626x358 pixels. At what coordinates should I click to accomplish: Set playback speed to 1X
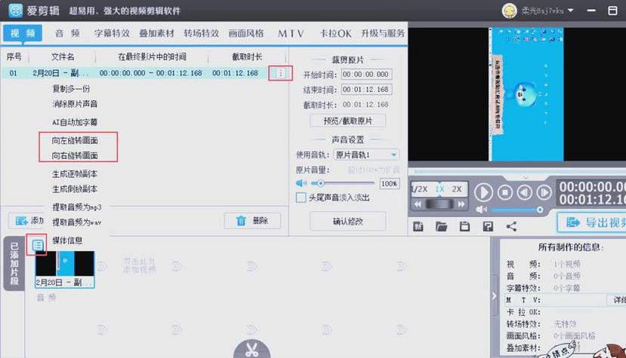[x=440, y=189]
